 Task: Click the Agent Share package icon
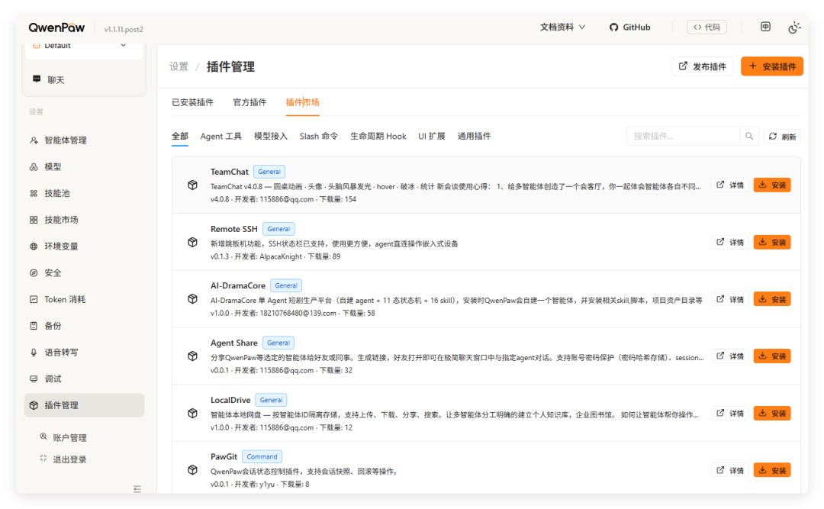pyautogui.click(x=193, y=356)
